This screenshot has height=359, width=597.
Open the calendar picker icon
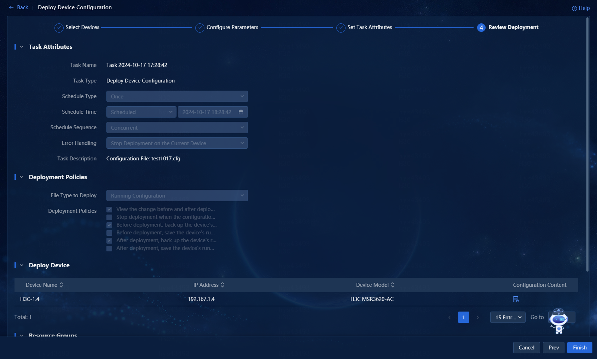241,112
